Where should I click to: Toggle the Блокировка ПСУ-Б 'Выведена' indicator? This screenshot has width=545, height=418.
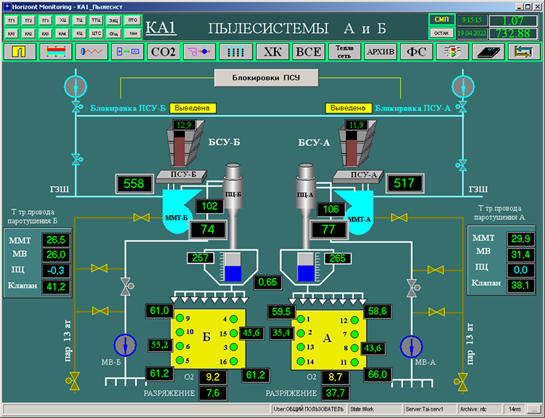[x=193, y=108]
